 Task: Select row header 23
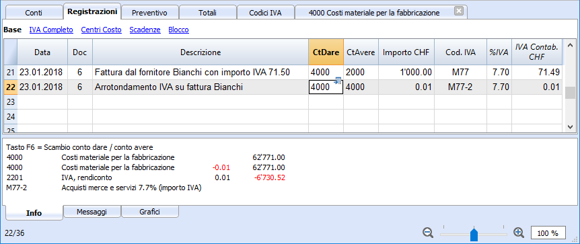click(x=11, y=102)
